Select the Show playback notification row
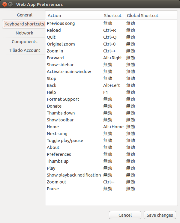Screen dimensions: 180x223 click(111, 175)
